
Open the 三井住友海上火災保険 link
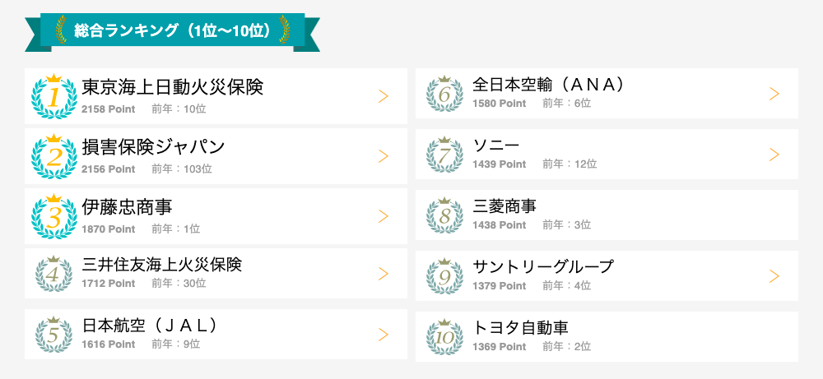pyautogui.click(x=162, y=265)
